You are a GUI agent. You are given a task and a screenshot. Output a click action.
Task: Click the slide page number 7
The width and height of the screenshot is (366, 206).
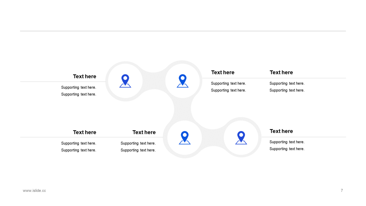pyautogui.click(x=342, y=191)
